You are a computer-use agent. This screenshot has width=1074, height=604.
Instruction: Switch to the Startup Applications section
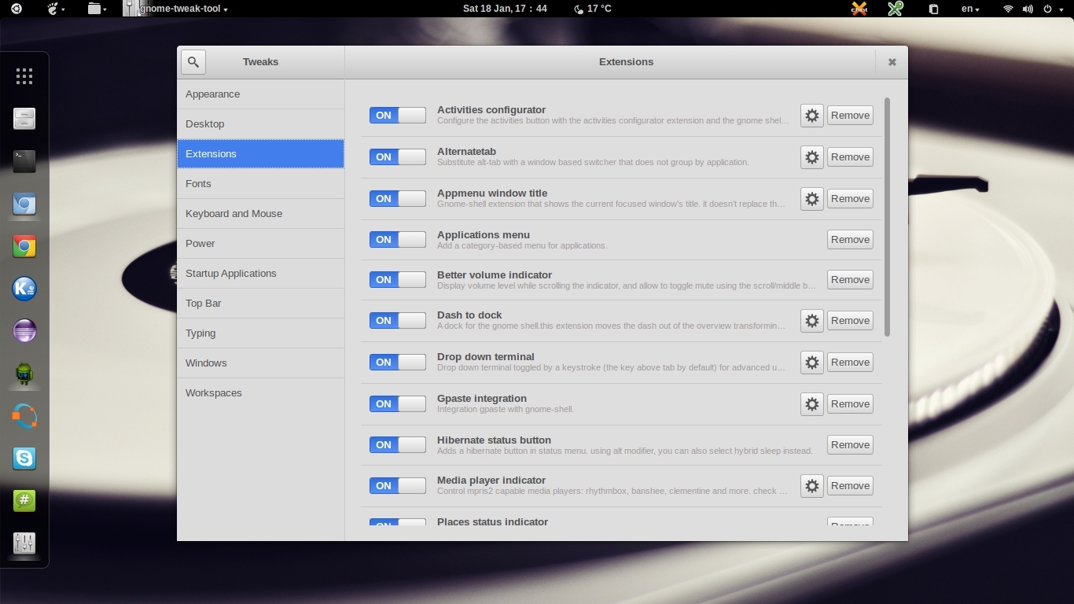(x=231, y=274)
